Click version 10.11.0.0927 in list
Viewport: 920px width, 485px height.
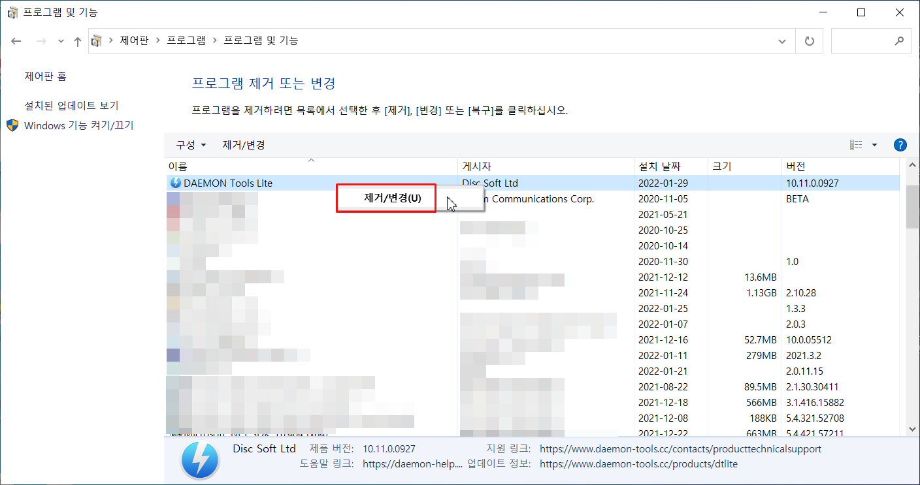813,183
